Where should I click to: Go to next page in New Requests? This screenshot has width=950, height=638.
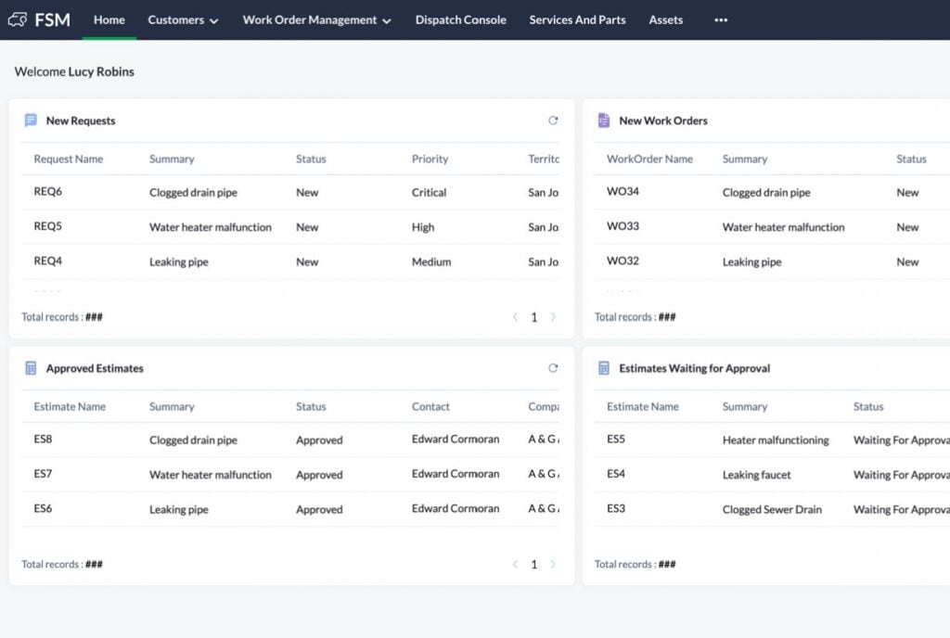click(x=553, y=317)
